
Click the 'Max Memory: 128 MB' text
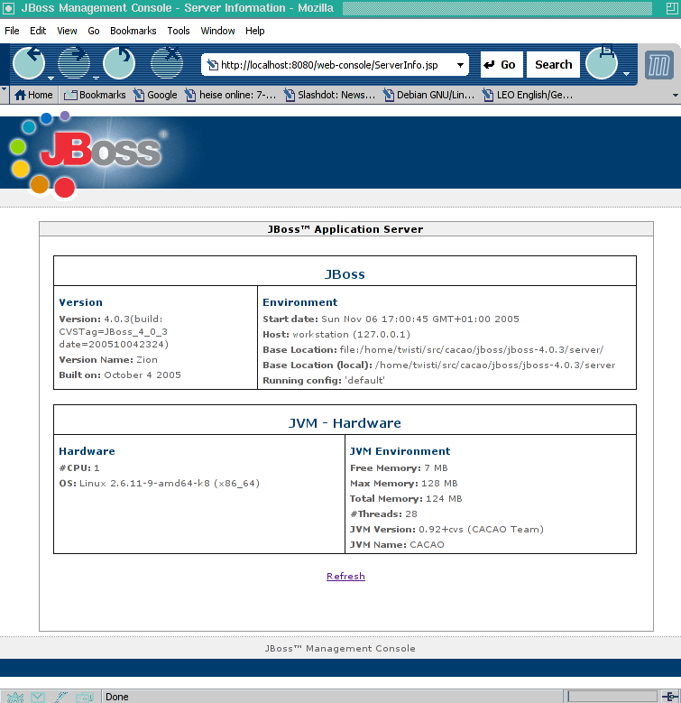(404, 484)
